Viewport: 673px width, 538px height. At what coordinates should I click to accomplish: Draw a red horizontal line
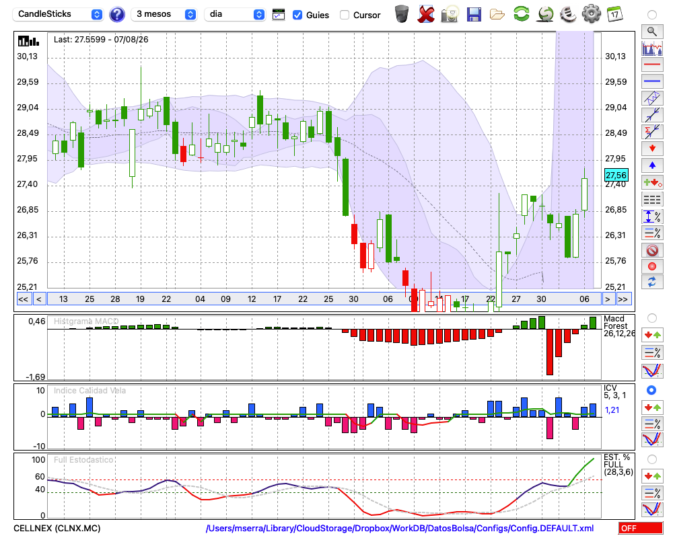[x=652, y=65]
